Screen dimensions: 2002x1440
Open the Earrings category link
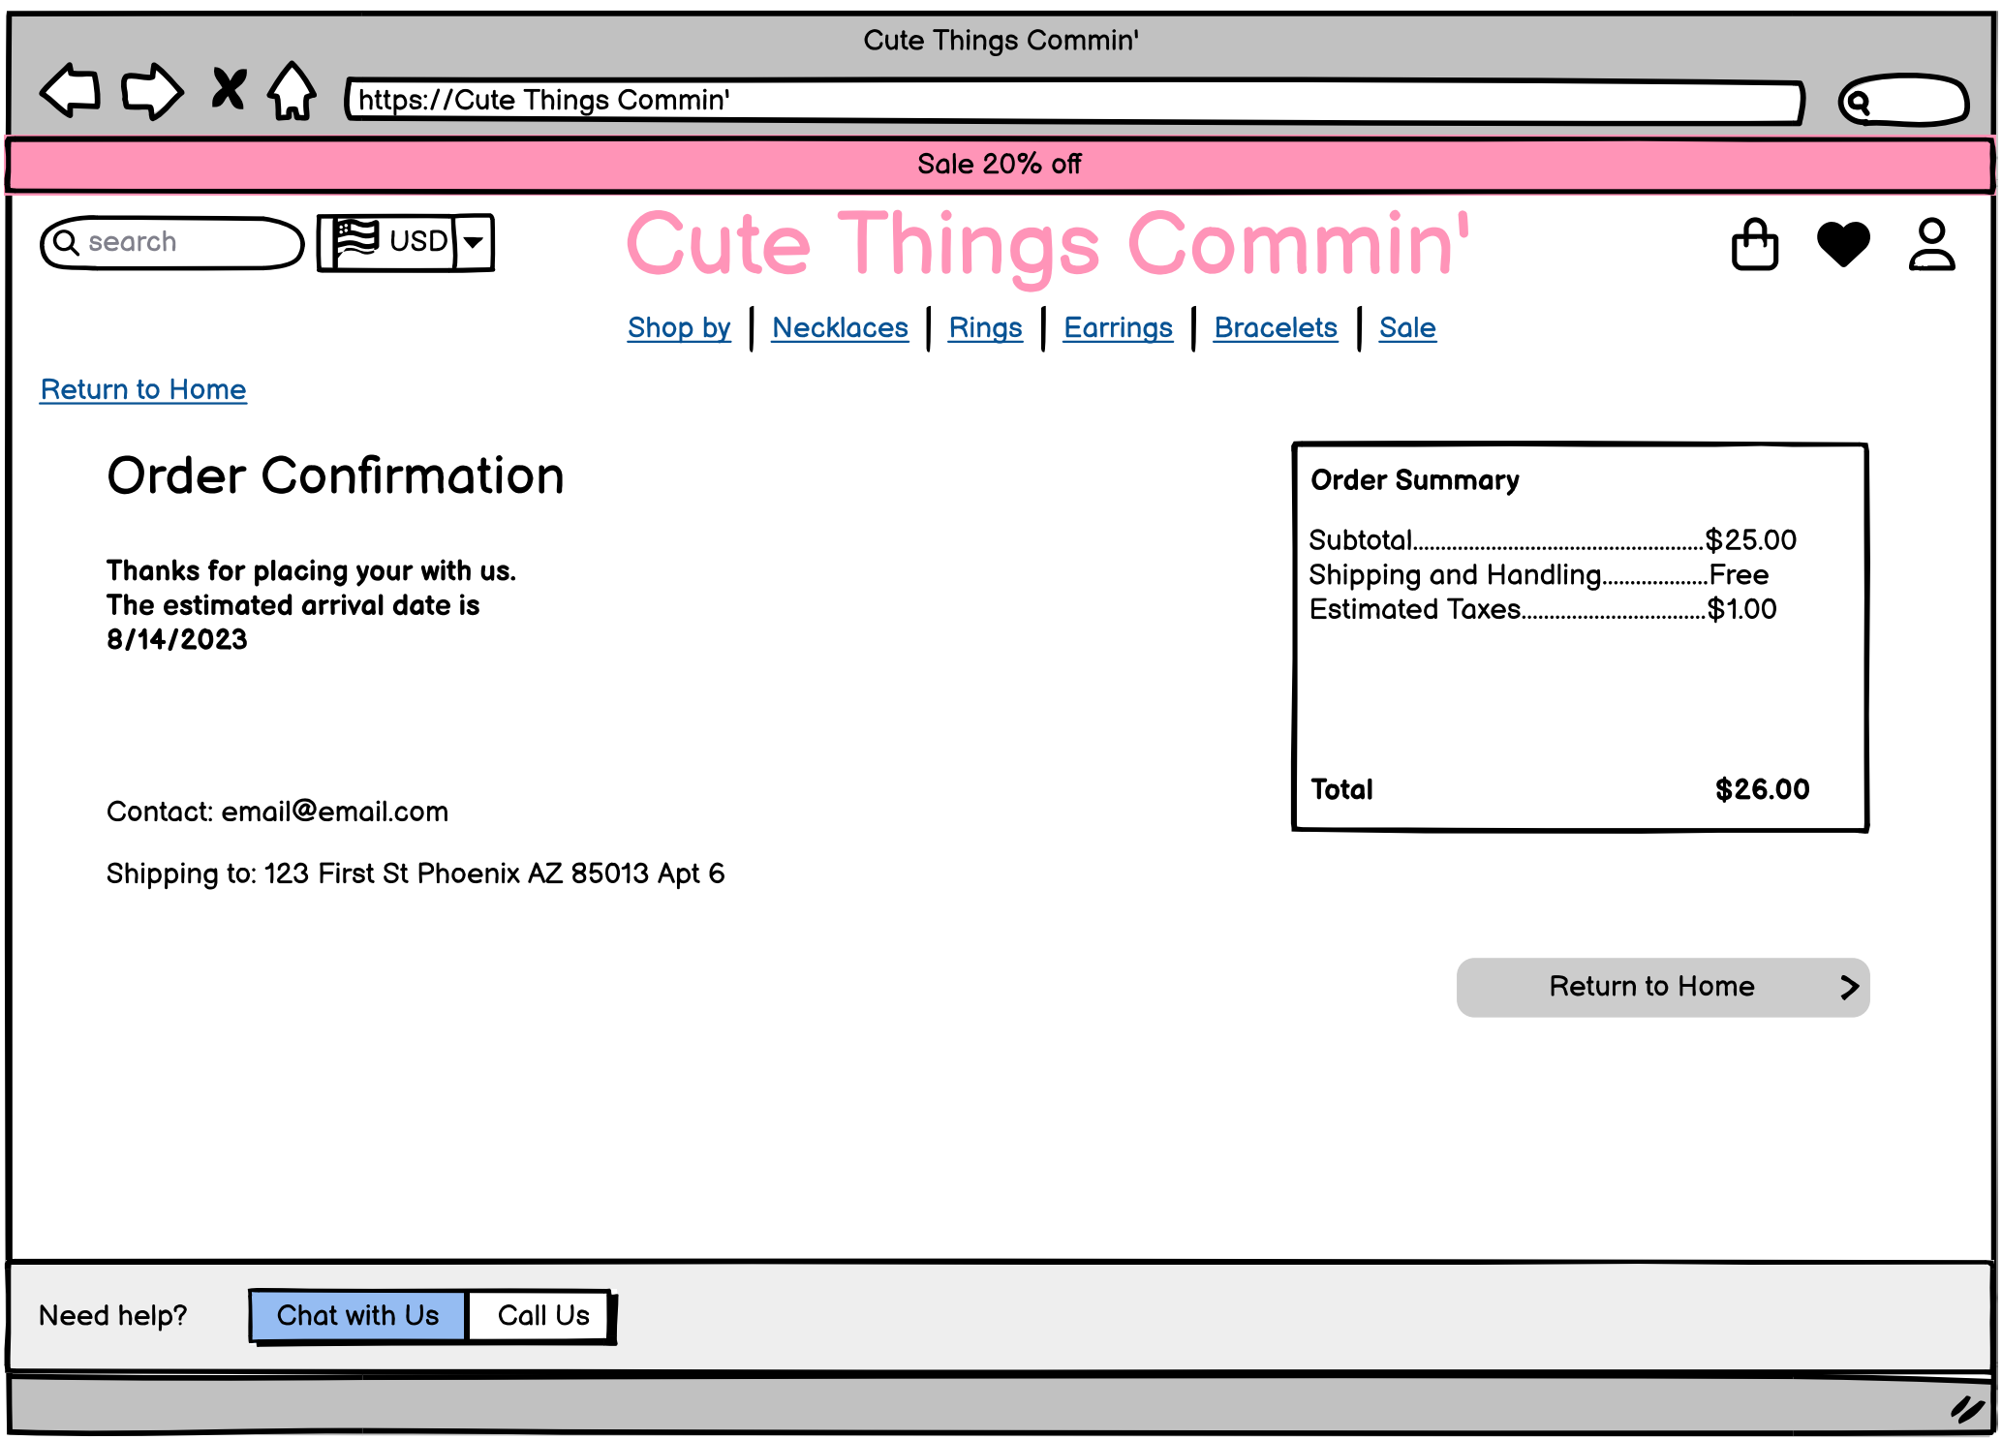click(x=1118, y=328)
